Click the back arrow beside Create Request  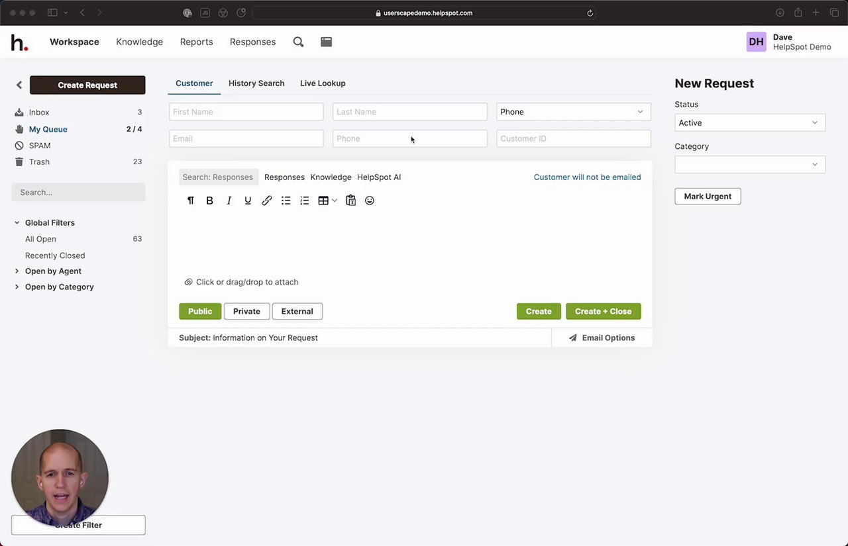point(19,85)
